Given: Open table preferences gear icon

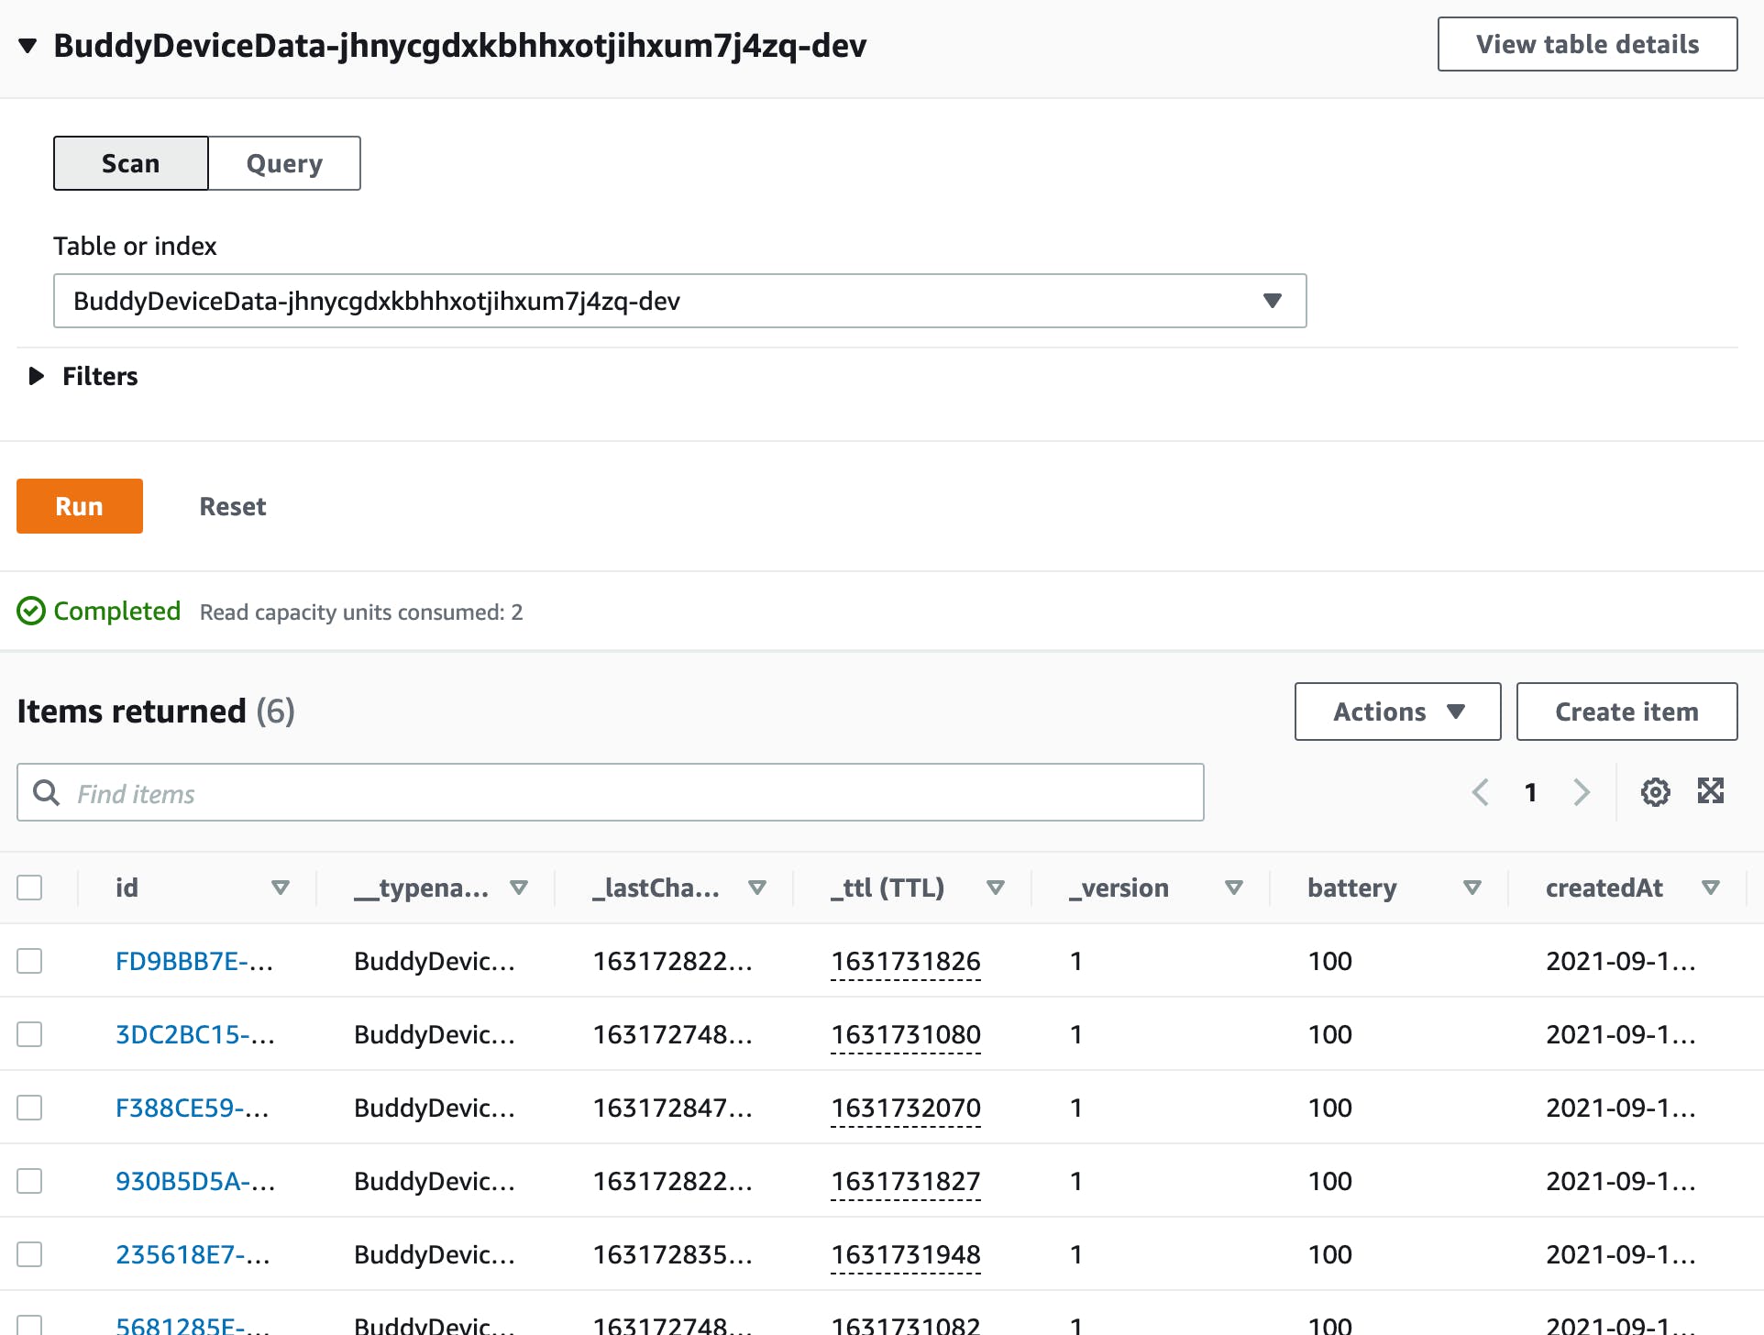Looking at the screenshot, I should [1655, 792].
